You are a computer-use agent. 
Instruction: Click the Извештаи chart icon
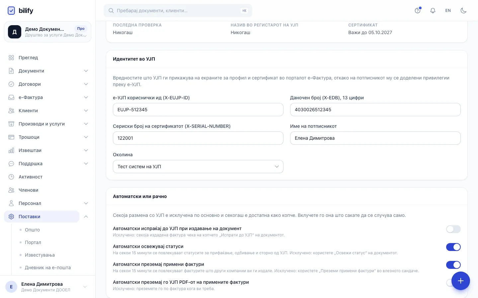point(11,150)
